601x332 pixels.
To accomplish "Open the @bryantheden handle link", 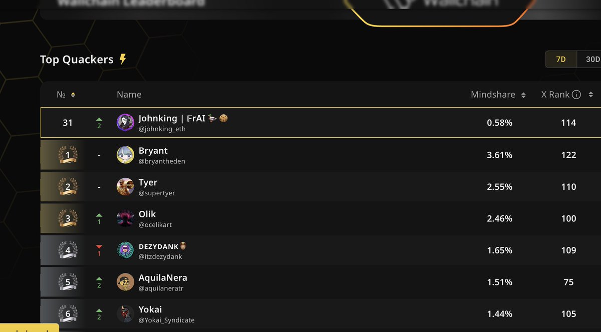I will tap(162, 161).
